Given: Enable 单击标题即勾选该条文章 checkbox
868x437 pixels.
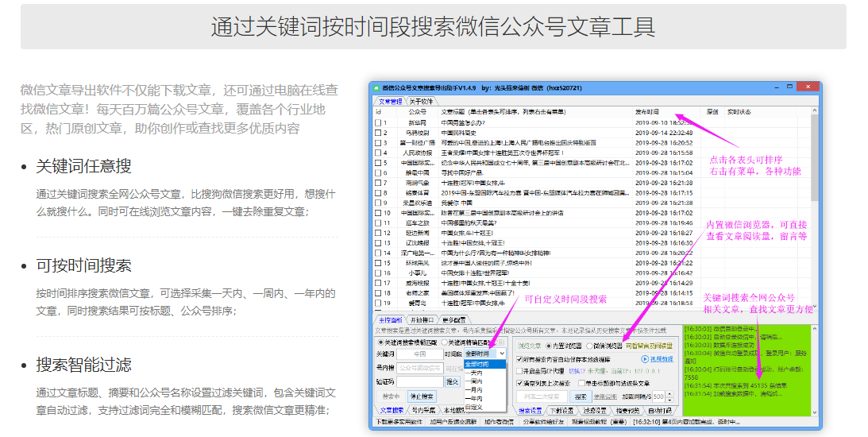Looking at the screenshot, I should pyautogui.click(x=581, y=383).
